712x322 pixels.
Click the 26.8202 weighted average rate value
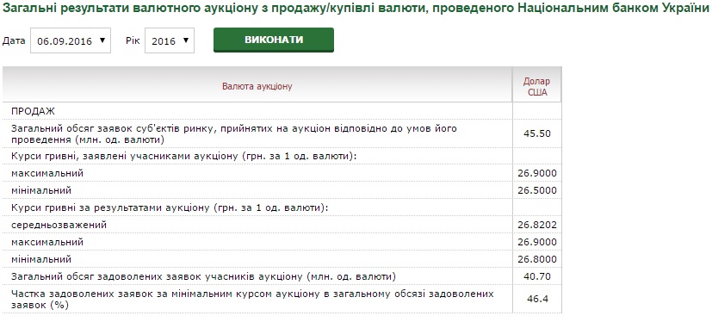pyautogui.click(x=537, y=225)
